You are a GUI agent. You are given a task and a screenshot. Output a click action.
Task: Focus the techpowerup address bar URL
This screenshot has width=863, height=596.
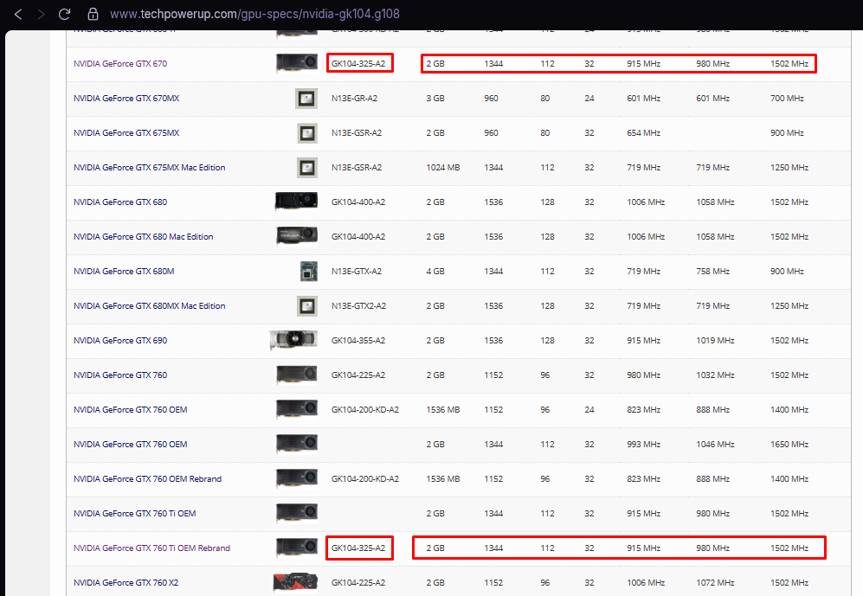coord(254,15)
